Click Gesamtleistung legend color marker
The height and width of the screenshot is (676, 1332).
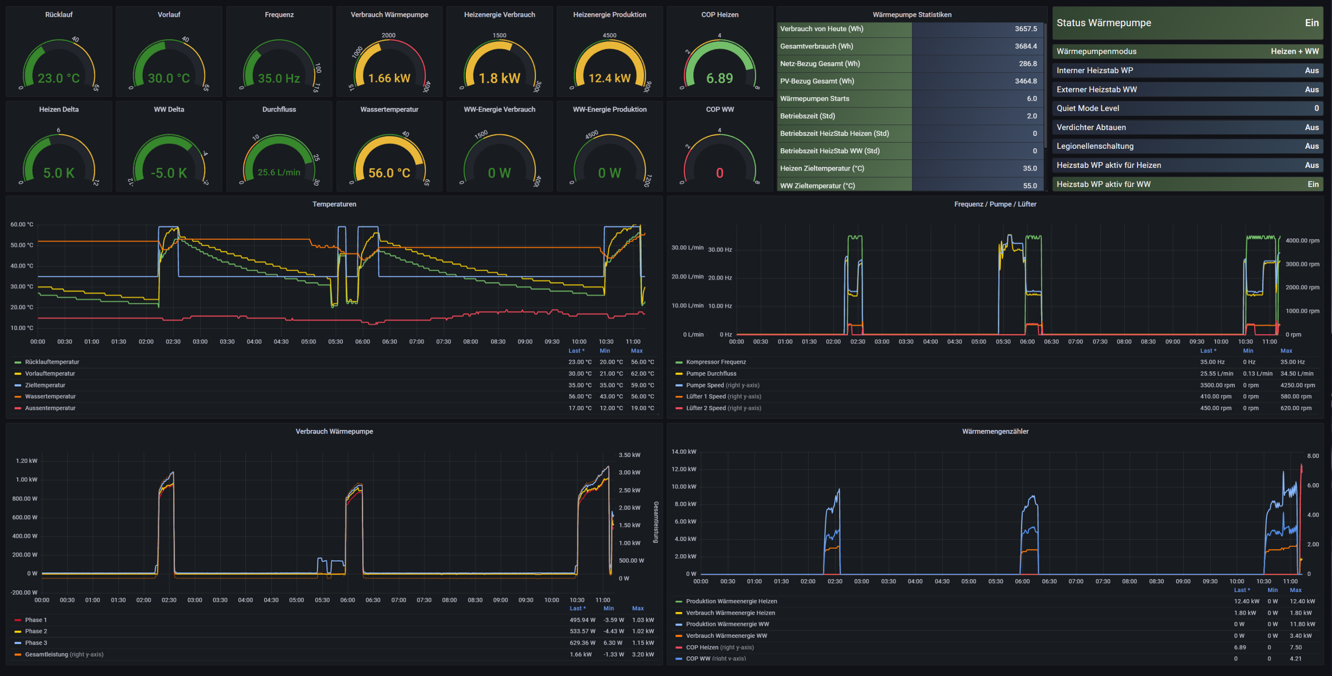point(18,655)
